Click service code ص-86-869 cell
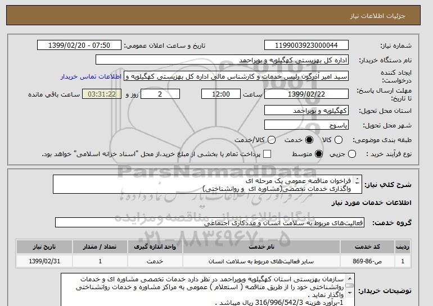The width and height of the screenshot is (433, 306). point(367,261)
